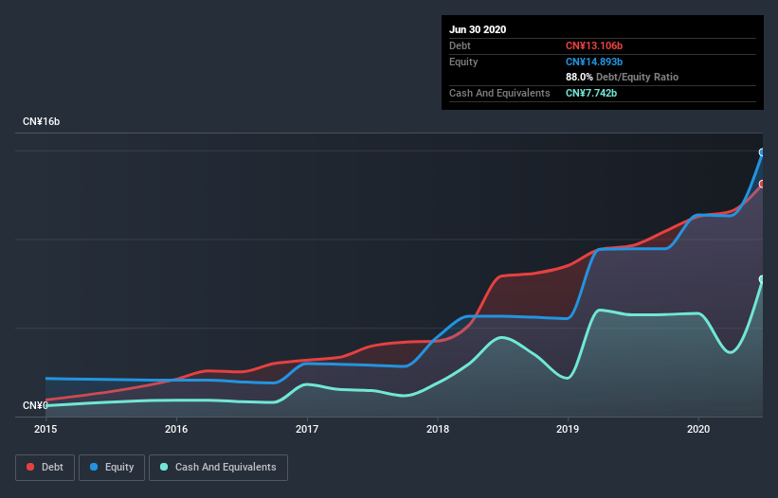The width and height of the screenshot is (778, 498).
Task: Select the Cash endpoint marker on chart
Action: pyautogui.click(x=762, y=279)
